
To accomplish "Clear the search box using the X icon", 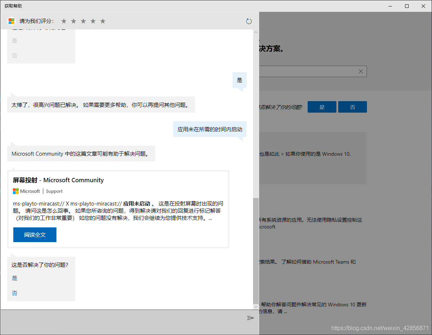I will pyautogui.click(x=360, y=71).
